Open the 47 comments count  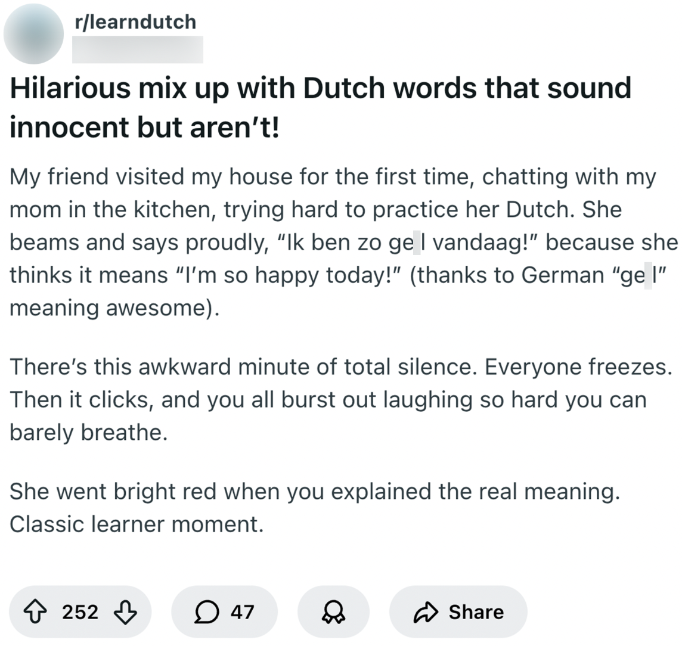[x=242, y=612]
